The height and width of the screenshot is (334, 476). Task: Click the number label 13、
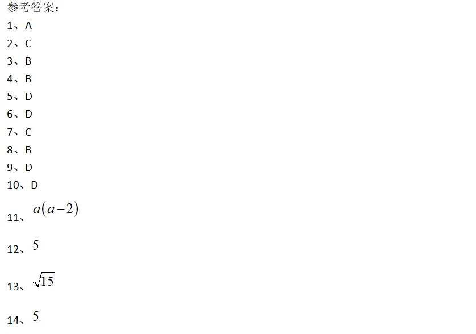[x=15, y=287]
